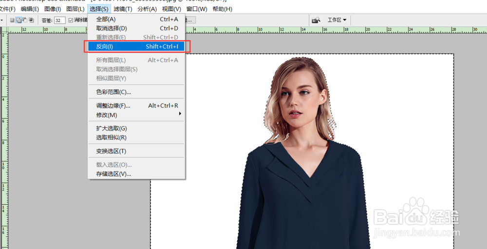Viewport: 487px width, 249px height.
Task: Click the New selection mode icon
Action: pyautogui.click(x=12, y=20)
